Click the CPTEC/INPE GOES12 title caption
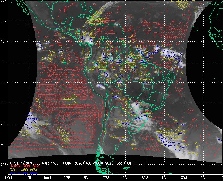 coord(72,163)
